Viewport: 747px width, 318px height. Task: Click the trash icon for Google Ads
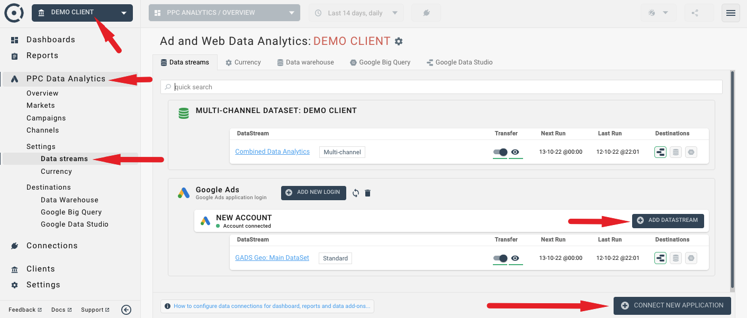tap(368, 193)
